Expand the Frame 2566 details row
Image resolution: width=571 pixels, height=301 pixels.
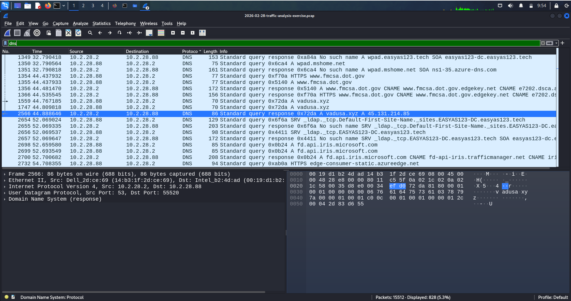pyautogui.click(x=5, y=174)
